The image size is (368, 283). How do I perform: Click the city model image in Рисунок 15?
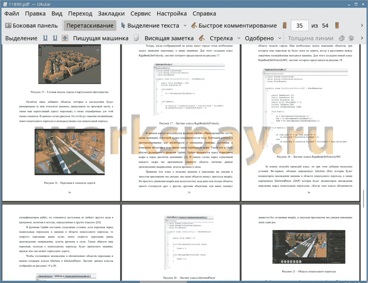tap(70, 64)
